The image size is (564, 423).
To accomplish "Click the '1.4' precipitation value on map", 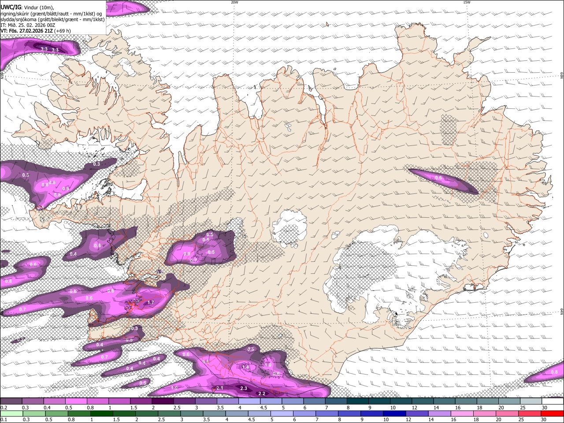I will click(x=245, y=367).
